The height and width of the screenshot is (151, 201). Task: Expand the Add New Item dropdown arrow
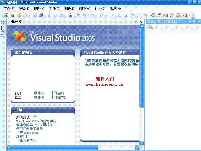(x=30, y=15)
